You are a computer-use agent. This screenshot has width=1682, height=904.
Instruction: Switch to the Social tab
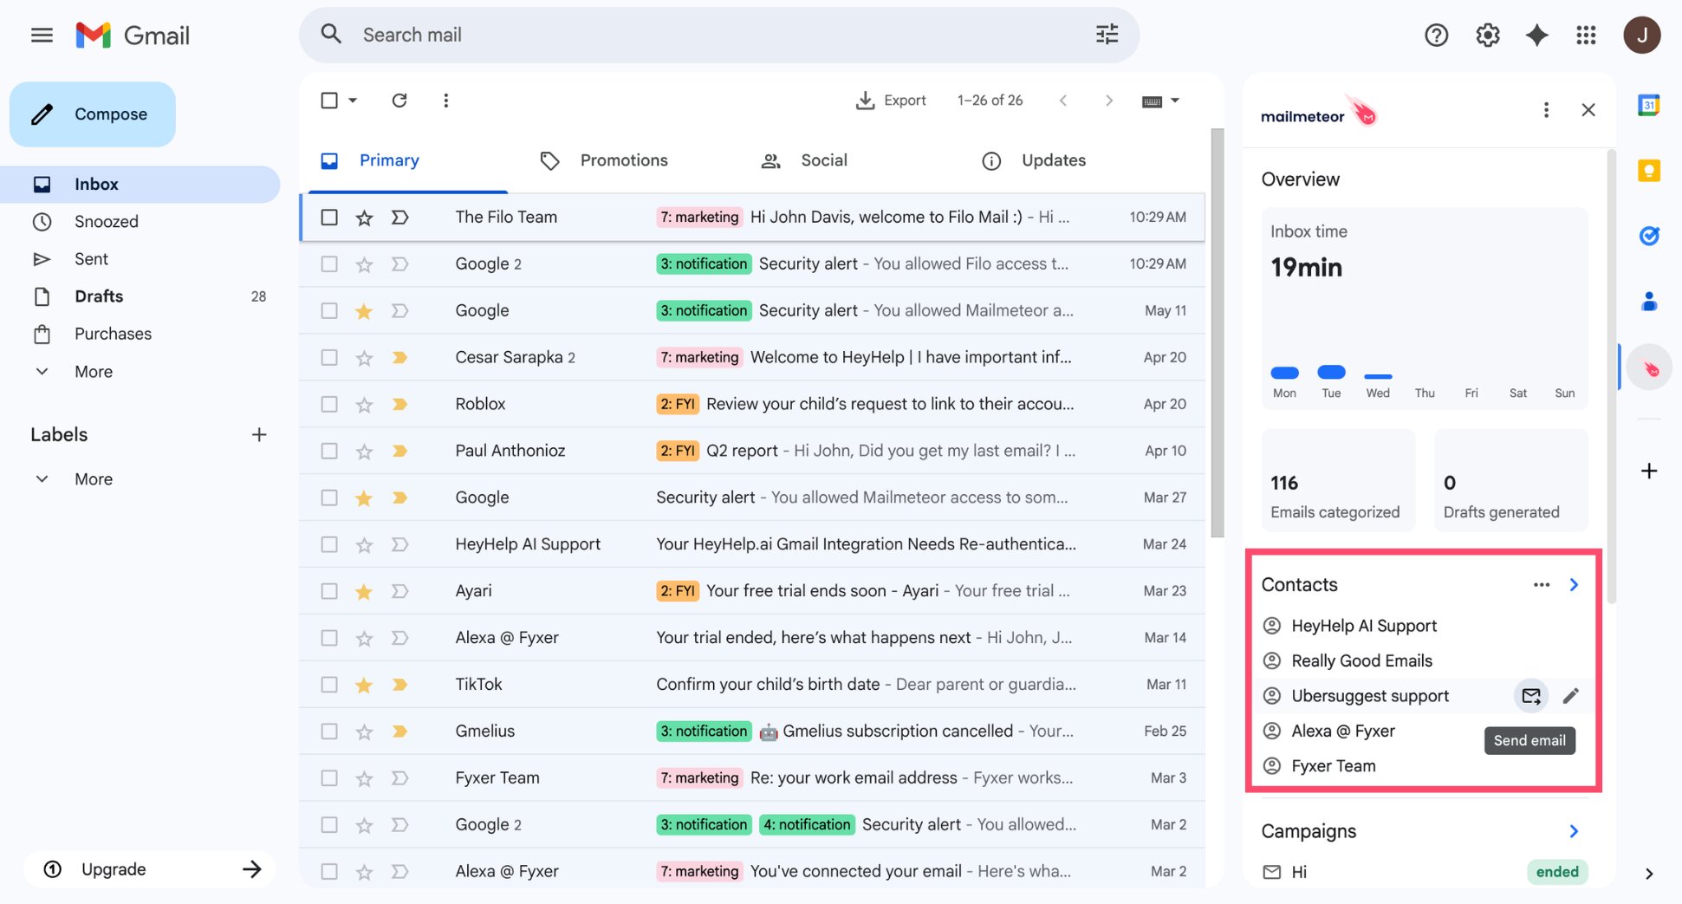[824, 161]
